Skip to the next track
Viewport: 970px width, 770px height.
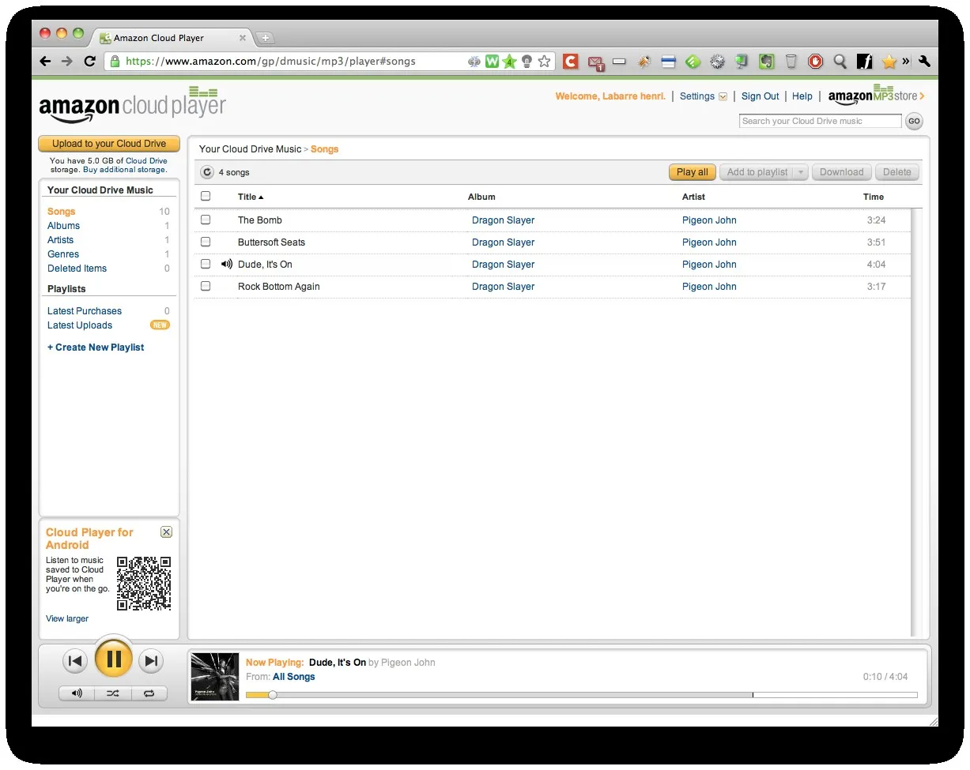(x=151, y=661)
